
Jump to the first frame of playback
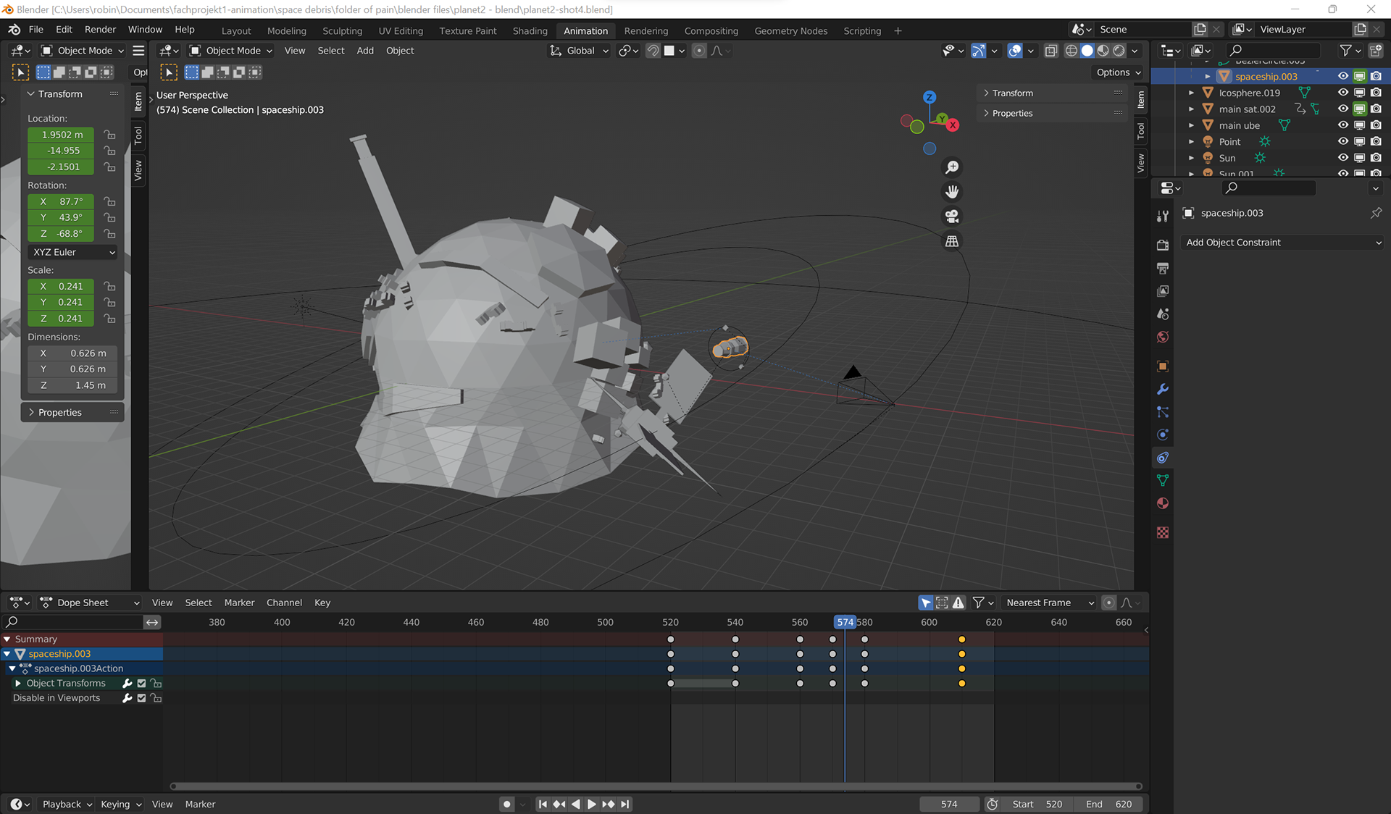(543, 804)
